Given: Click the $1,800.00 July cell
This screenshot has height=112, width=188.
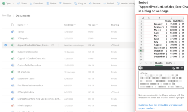Looking at the screenshot, I should point(171,42).
